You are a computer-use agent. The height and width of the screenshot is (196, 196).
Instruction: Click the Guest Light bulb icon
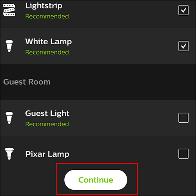[9, 118]
